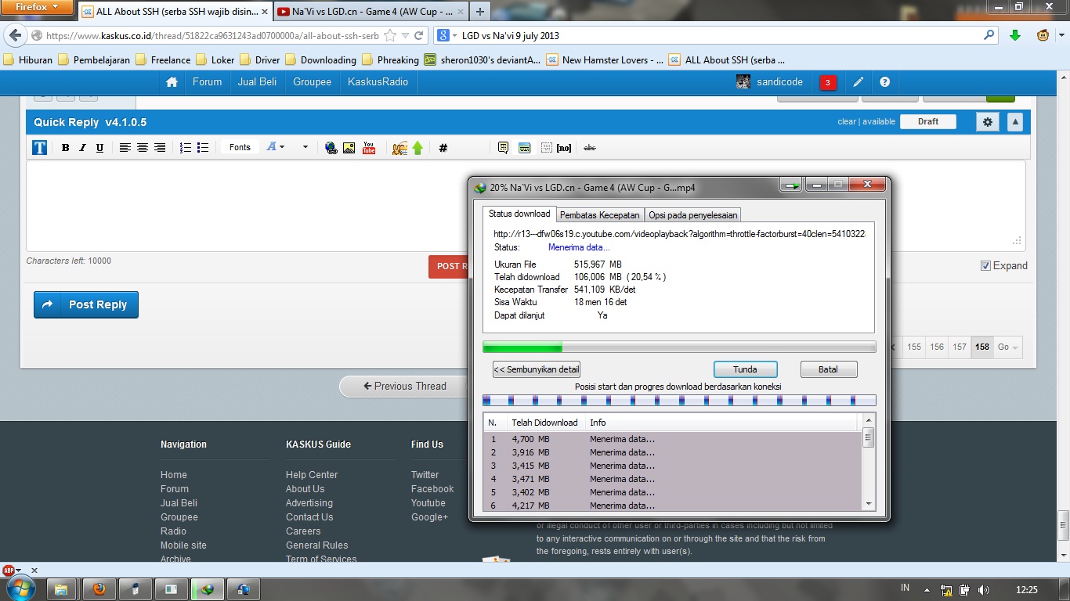
Task: Toggle underline formatting
Action: tap(99, 147)
